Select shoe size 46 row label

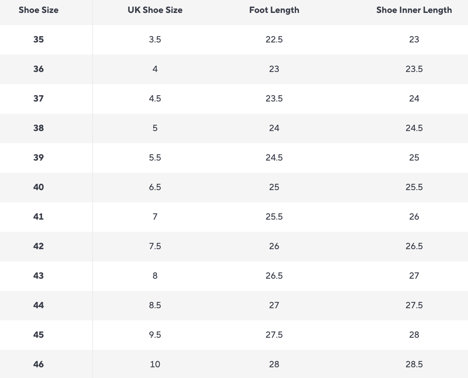(38, 364)
